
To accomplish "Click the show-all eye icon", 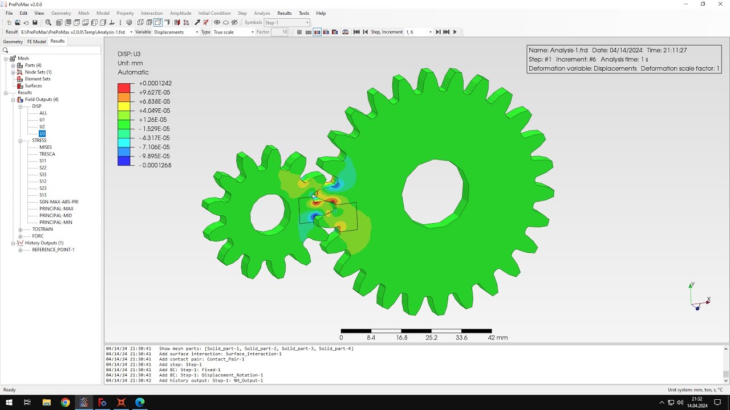I will tap(217, 22).
